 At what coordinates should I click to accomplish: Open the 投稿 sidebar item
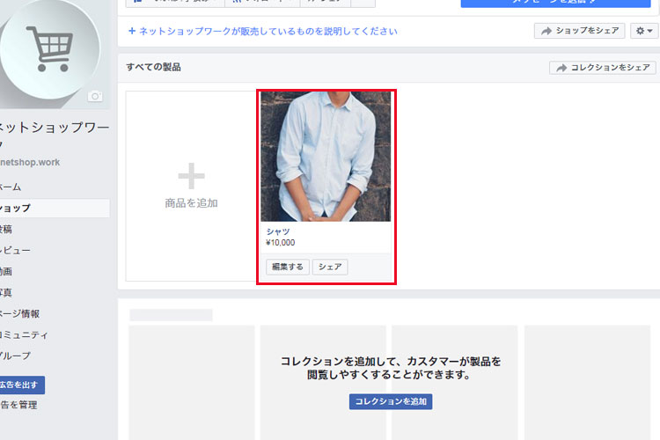[6, 230]
